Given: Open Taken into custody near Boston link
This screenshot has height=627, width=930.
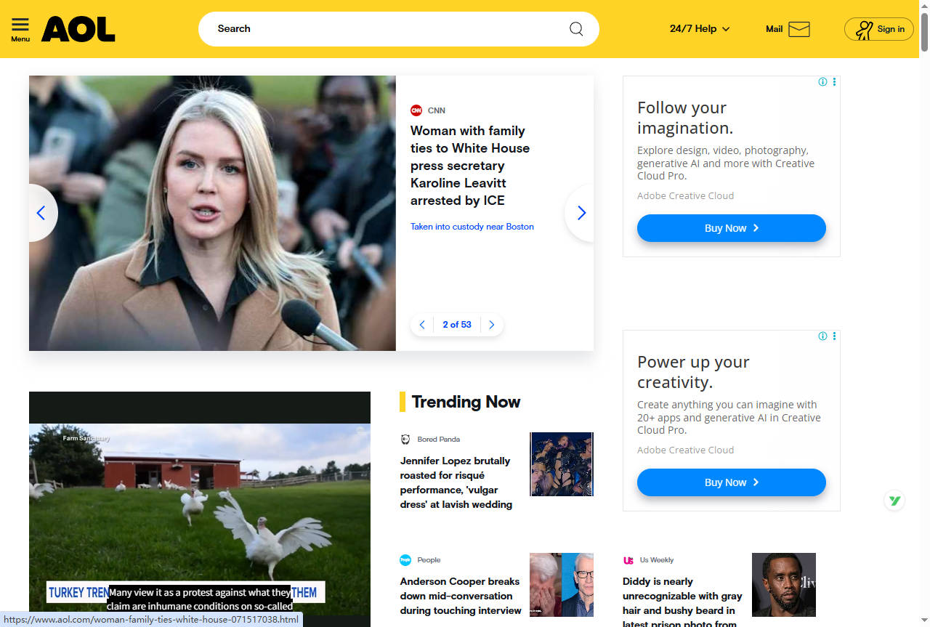Looking at the screenshot, I should click(x=472, y=227).
